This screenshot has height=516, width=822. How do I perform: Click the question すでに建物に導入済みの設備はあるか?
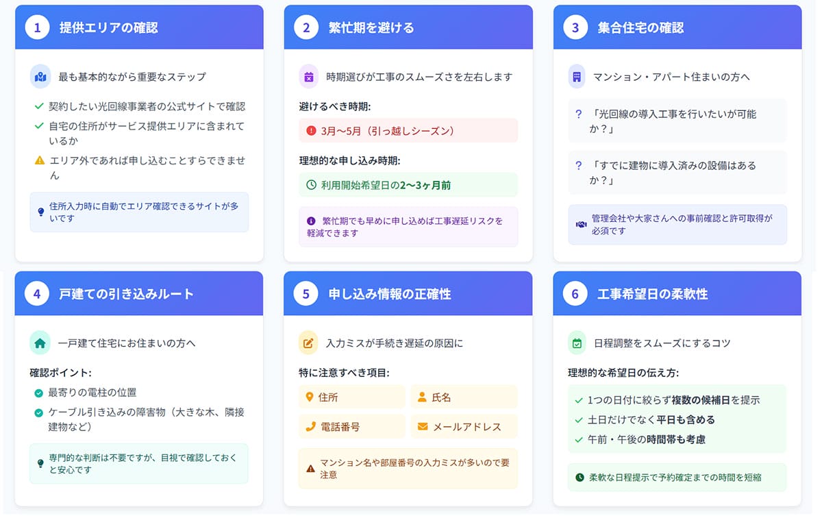[x=677, y=172]
